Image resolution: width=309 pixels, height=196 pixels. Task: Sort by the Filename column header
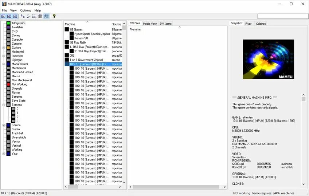point(177,29)
